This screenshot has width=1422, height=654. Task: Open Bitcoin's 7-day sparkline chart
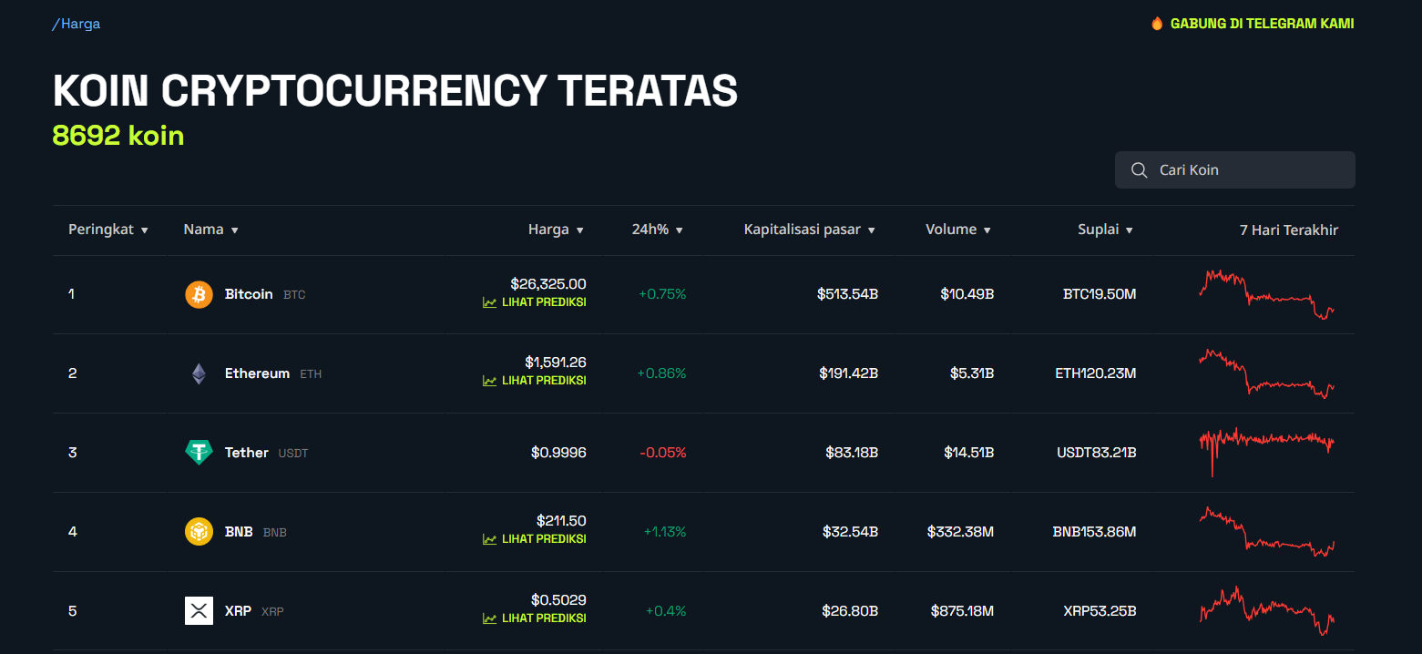click(x=1267, y=294)
